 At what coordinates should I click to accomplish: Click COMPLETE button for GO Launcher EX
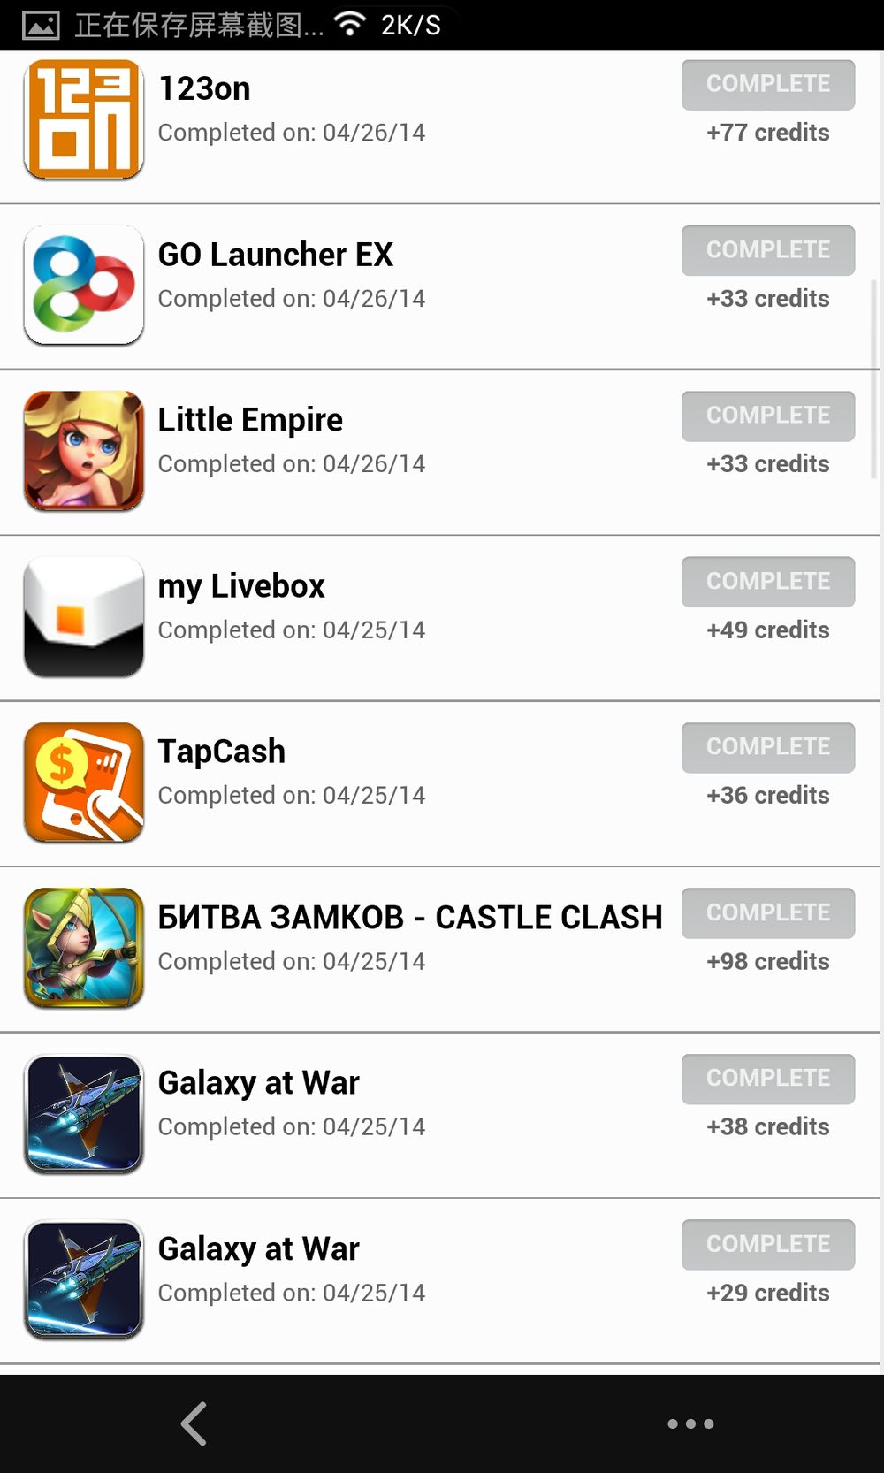point(768,250)
